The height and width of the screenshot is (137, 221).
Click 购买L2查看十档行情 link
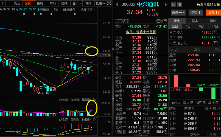tap(141, 32)
